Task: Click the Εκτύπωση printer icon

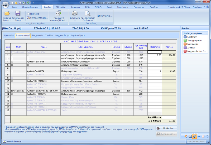Action: (x=75, y=13)
